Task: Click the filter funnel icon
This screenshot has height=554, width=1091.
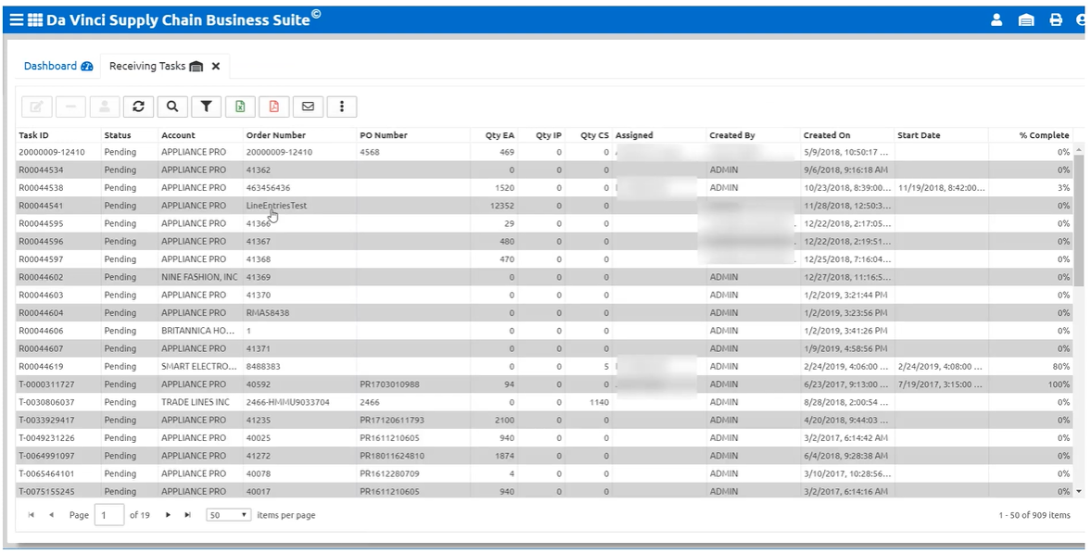Action: click(206, 107)
